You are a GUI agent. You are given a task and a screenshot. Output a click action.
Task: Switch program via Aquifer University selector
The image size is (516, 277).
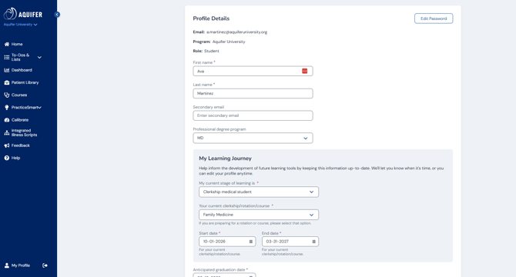pyautogui.click(x=20, y=25)
